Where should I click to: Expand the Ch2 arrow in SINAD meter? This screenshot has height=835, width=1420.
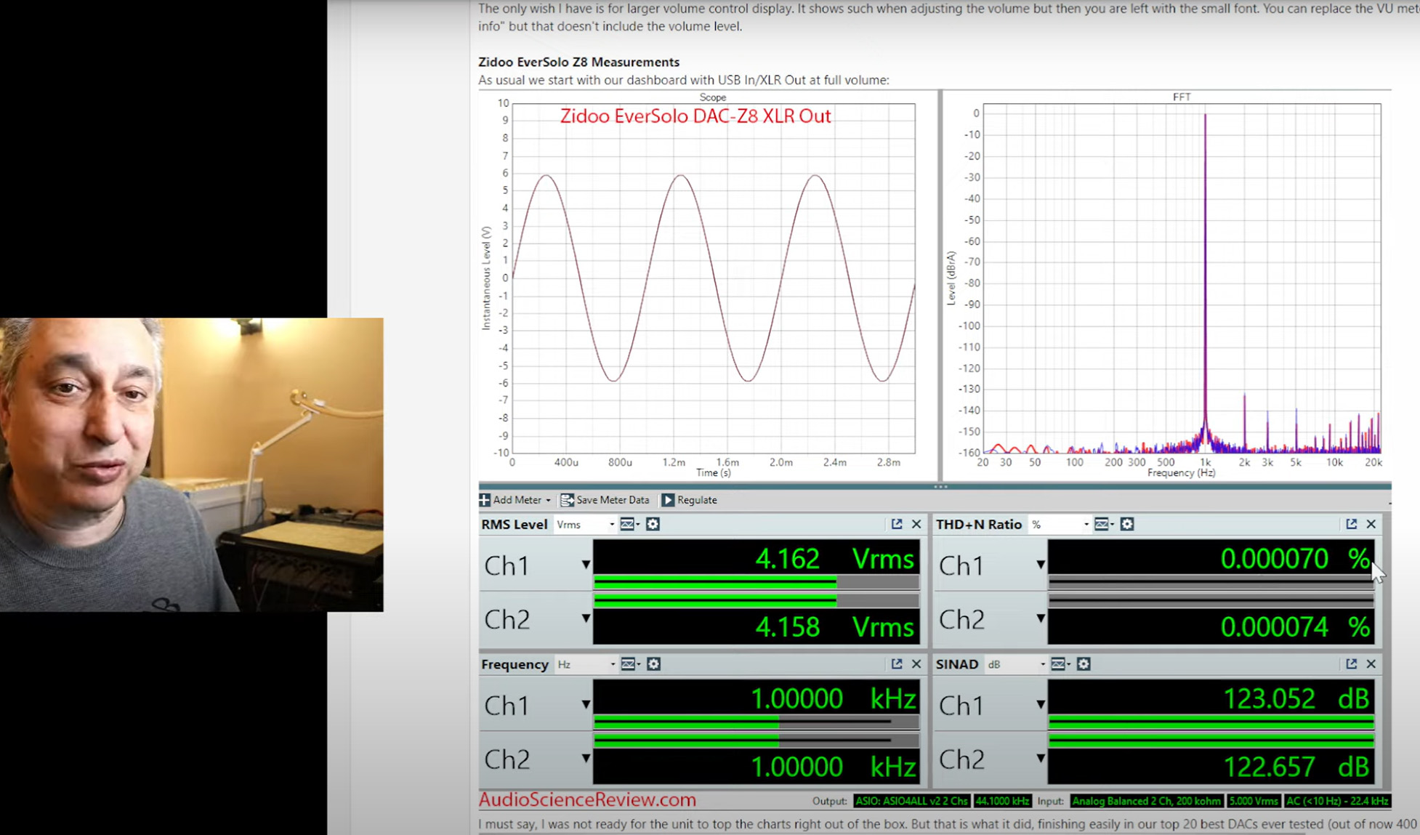click(x=1041, y=759)
